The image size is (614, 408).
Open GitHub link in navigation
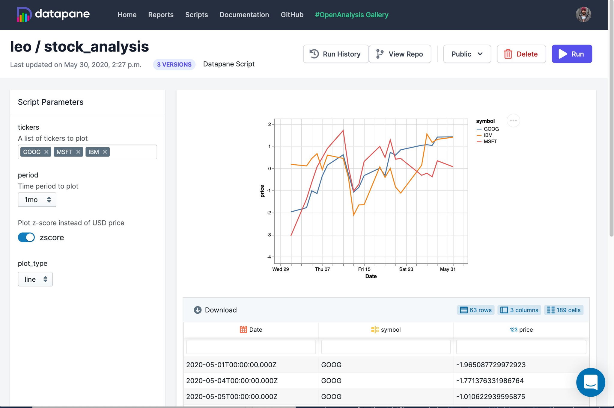(292, 15)
